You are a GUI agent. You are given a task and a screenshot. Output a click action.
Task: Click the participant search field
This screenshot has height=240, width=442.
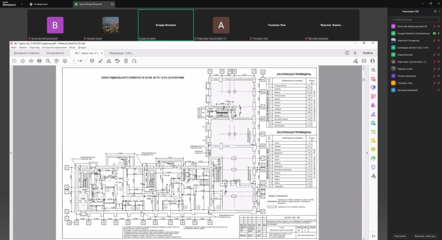point(414,19)
